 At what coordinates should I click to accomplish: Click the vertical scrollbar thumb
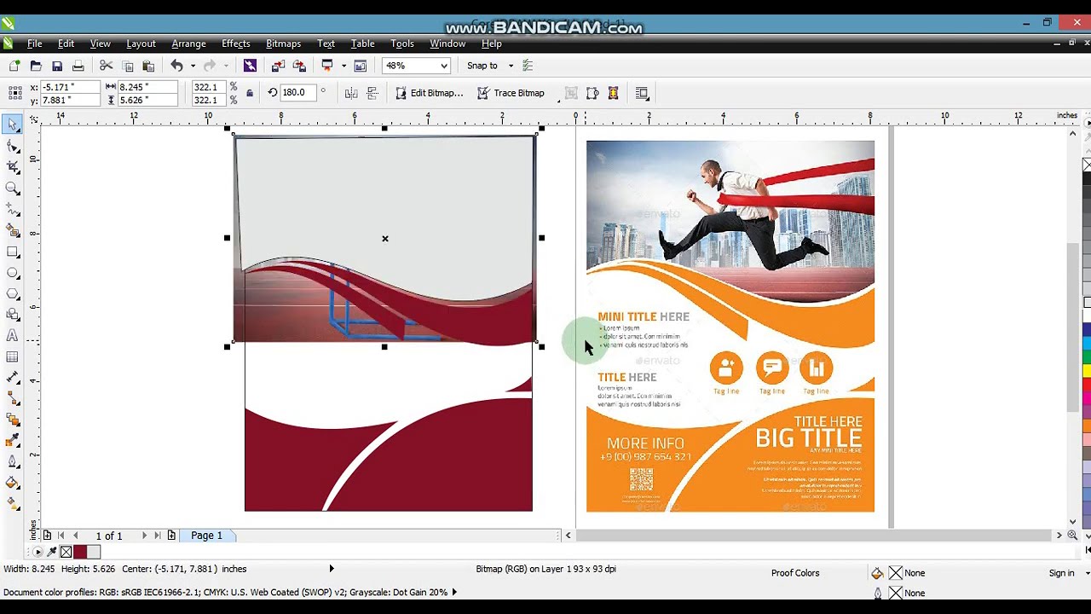click(1073, 327)
